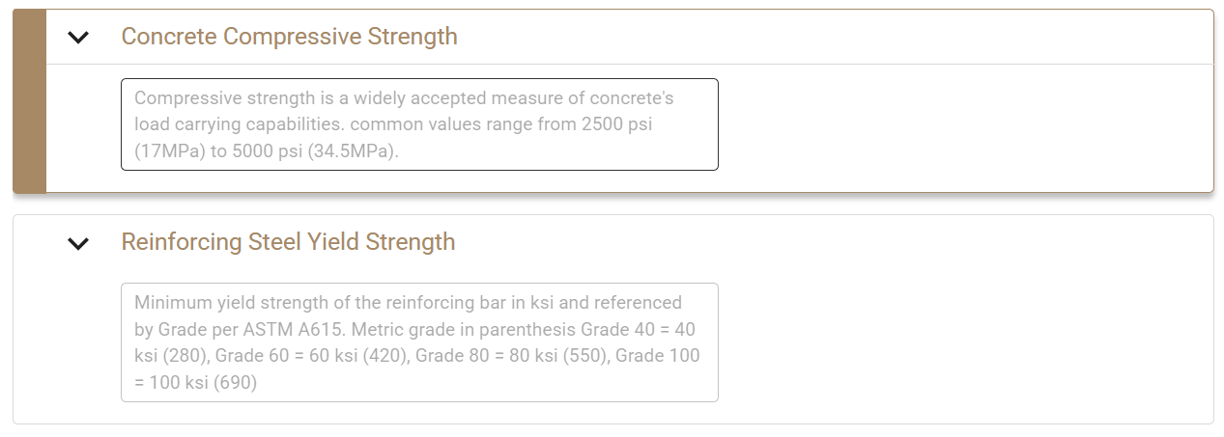Collapse the Concrete Compressive Strength chevron
This screenshot has height=437, width=1224.
click(x=78, y=38)
